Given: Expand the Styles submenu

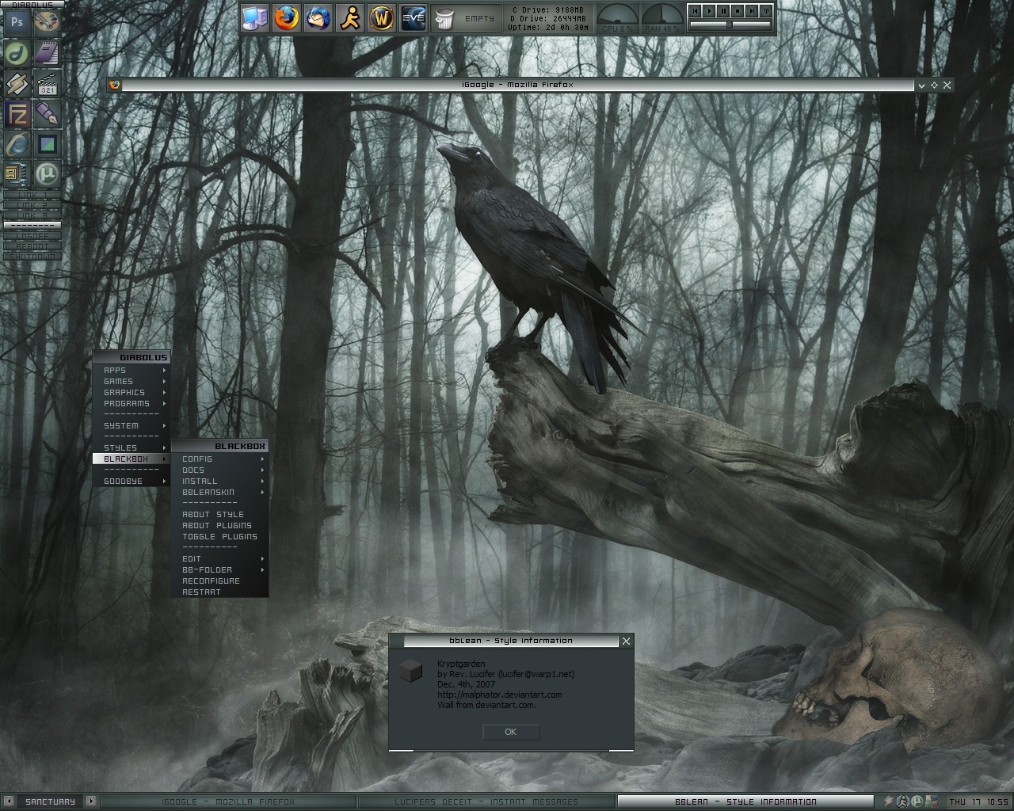Looking at the screenshot, I should coord(132,447).
